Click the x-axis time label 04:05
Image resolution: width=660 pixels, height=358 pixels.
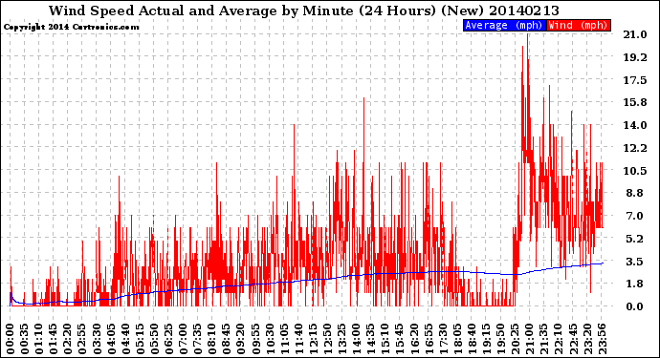pyautogui.click(x=111, y=339)
